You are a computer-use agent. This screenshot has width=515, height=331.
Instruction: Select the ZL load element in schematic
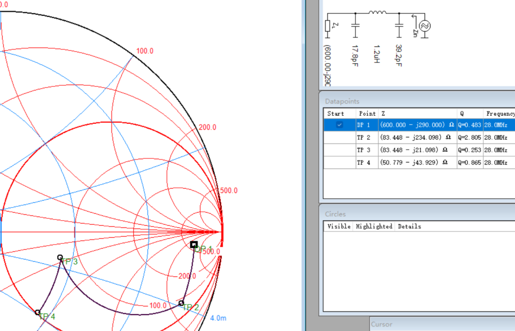[327, 26]
